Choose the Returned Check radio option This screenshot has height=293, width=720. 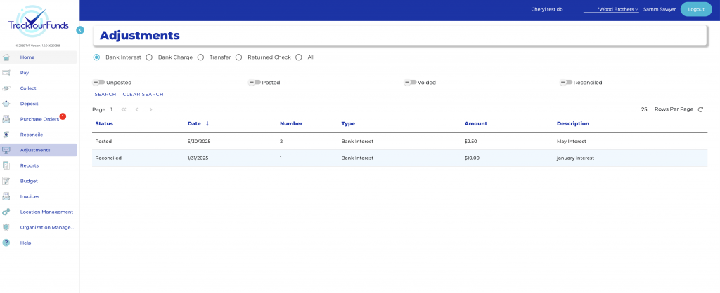coord(239,57)
